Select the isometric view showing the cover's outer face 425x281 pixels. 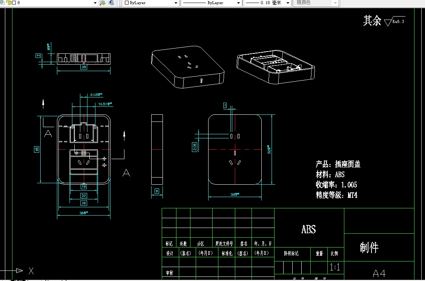tap(187, 67)
